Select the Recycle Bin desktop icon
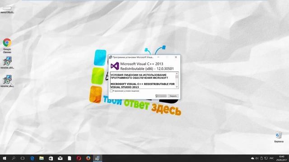This screenshot has height=162, width=289. [x=279, y=137]
